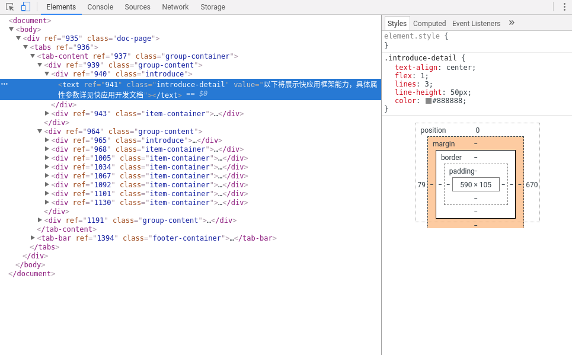This screenshot has width=572, height=355.
Task: Switch to the Console tab
Action: click(100, 7)
